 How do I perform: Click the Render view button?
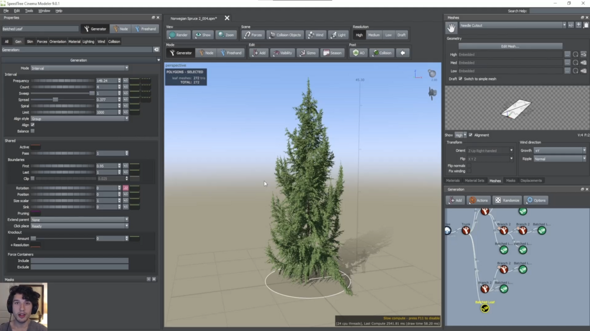pyautogui.click(x=178, y=35)
